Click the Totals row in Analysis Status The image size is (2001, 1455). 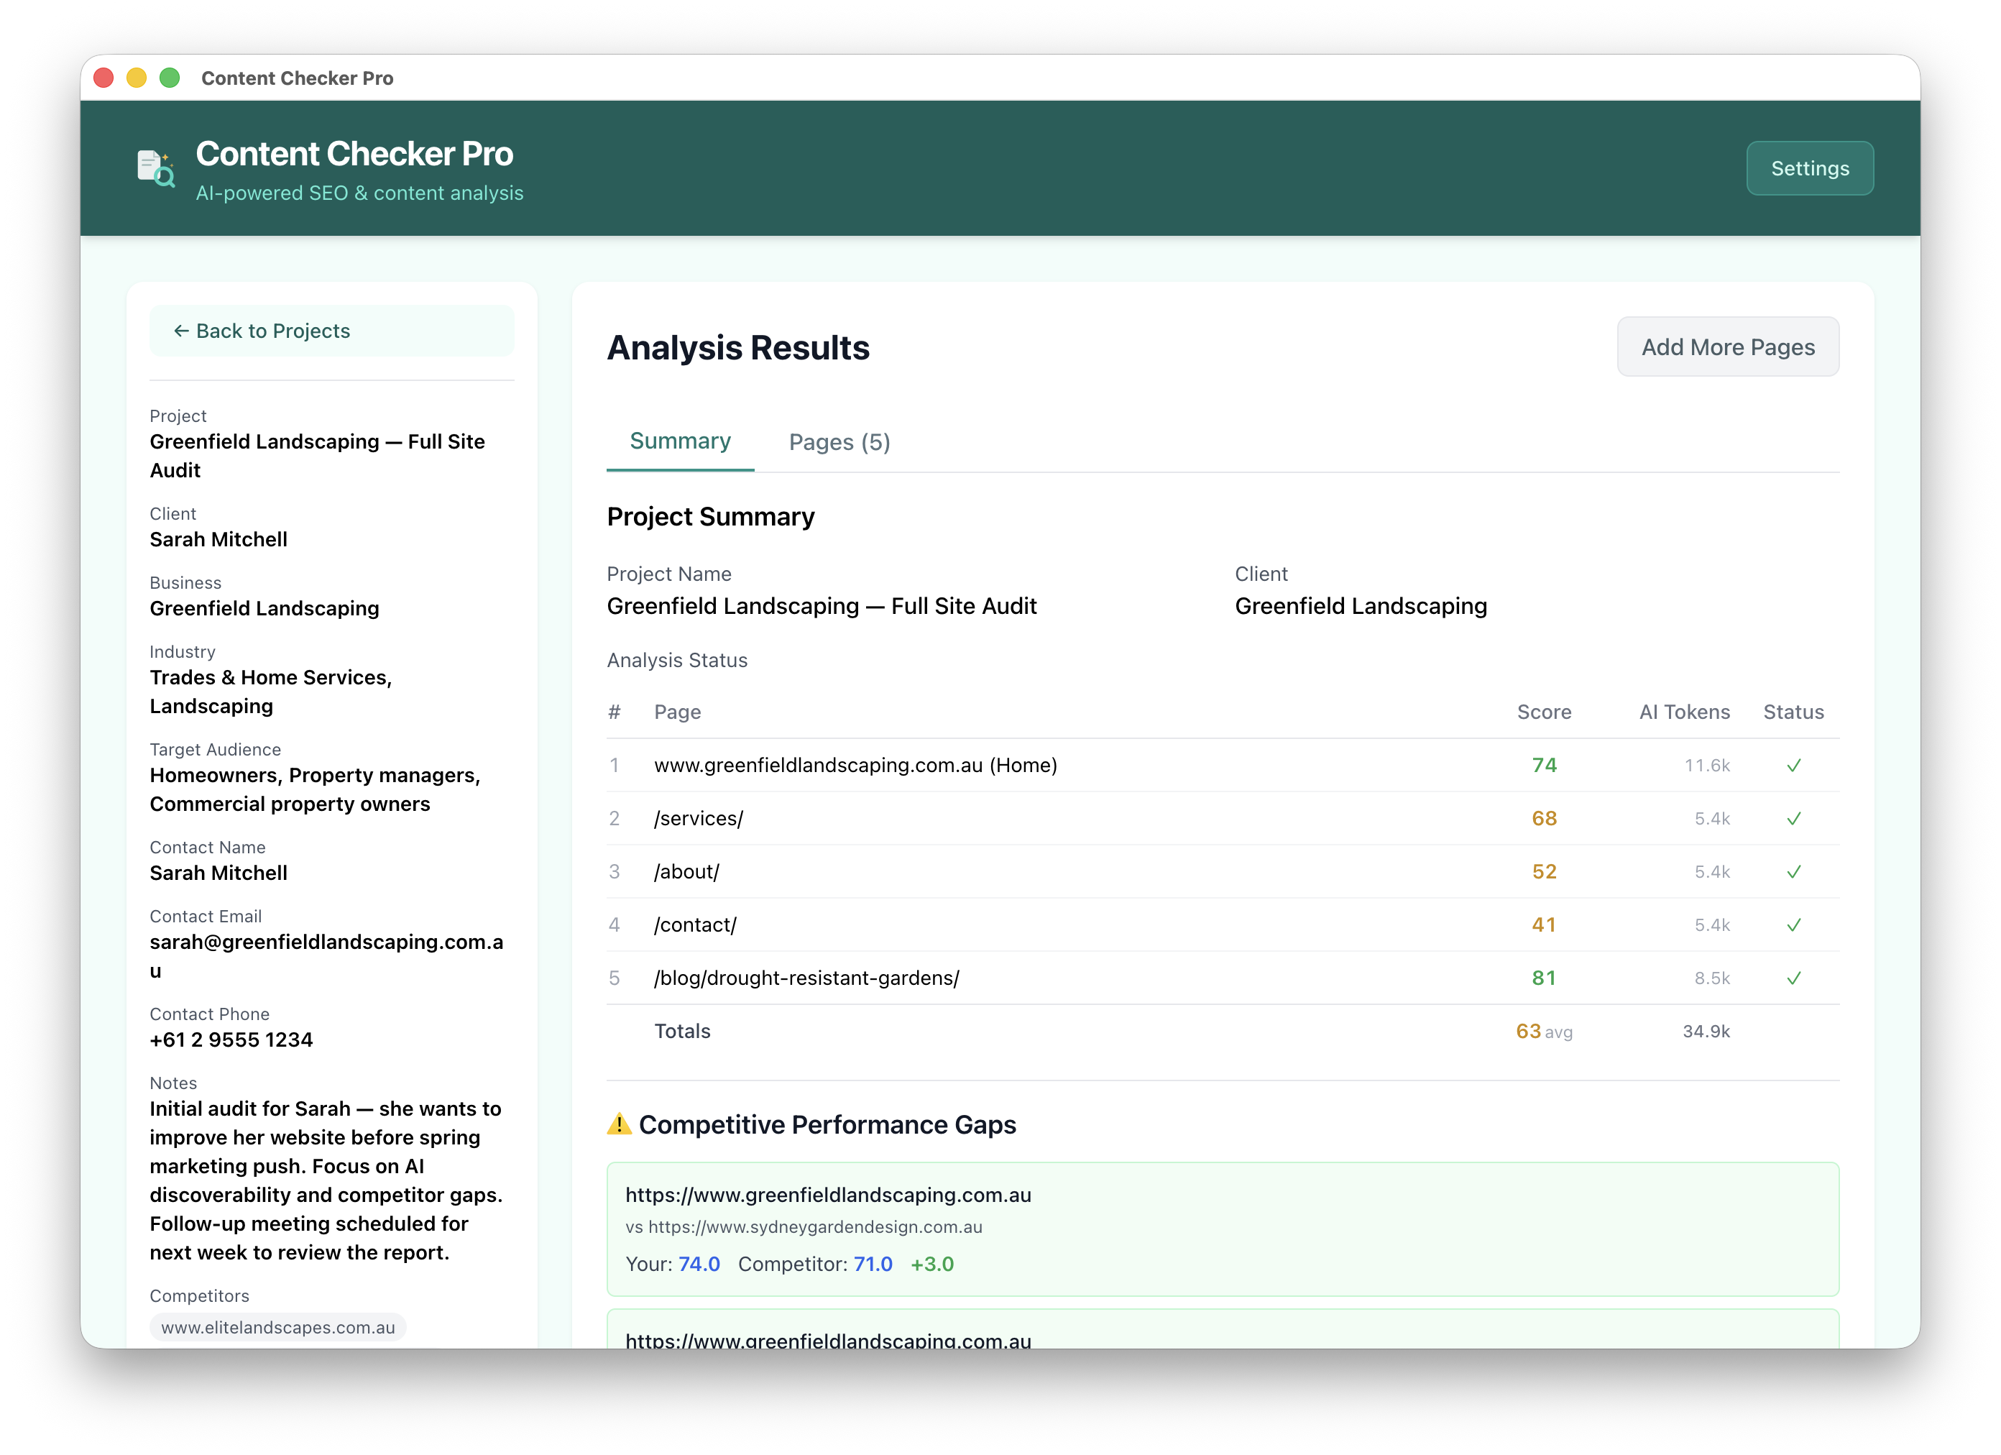point(682,1031)
